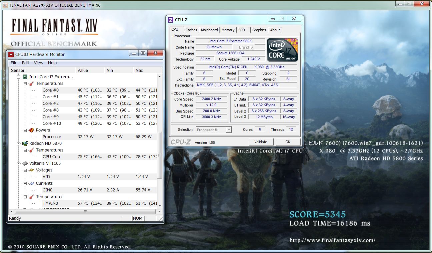The image size is (432, 253).
Task: Click the chip icon beside Volterra VT1165
Action: coord(25,163)
